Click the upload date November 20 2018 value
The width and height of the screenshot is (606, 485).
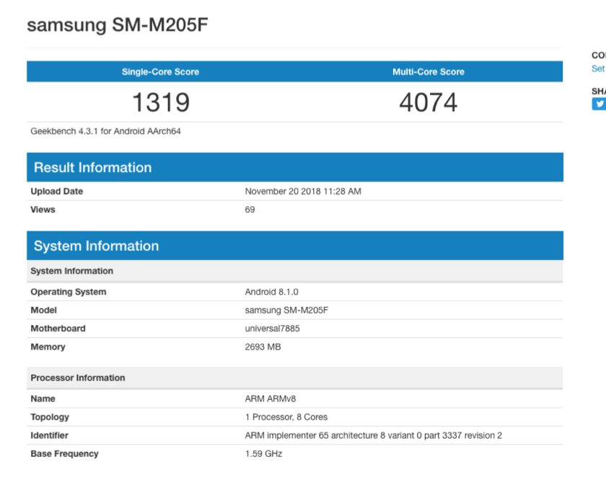[x=303, y=192]
